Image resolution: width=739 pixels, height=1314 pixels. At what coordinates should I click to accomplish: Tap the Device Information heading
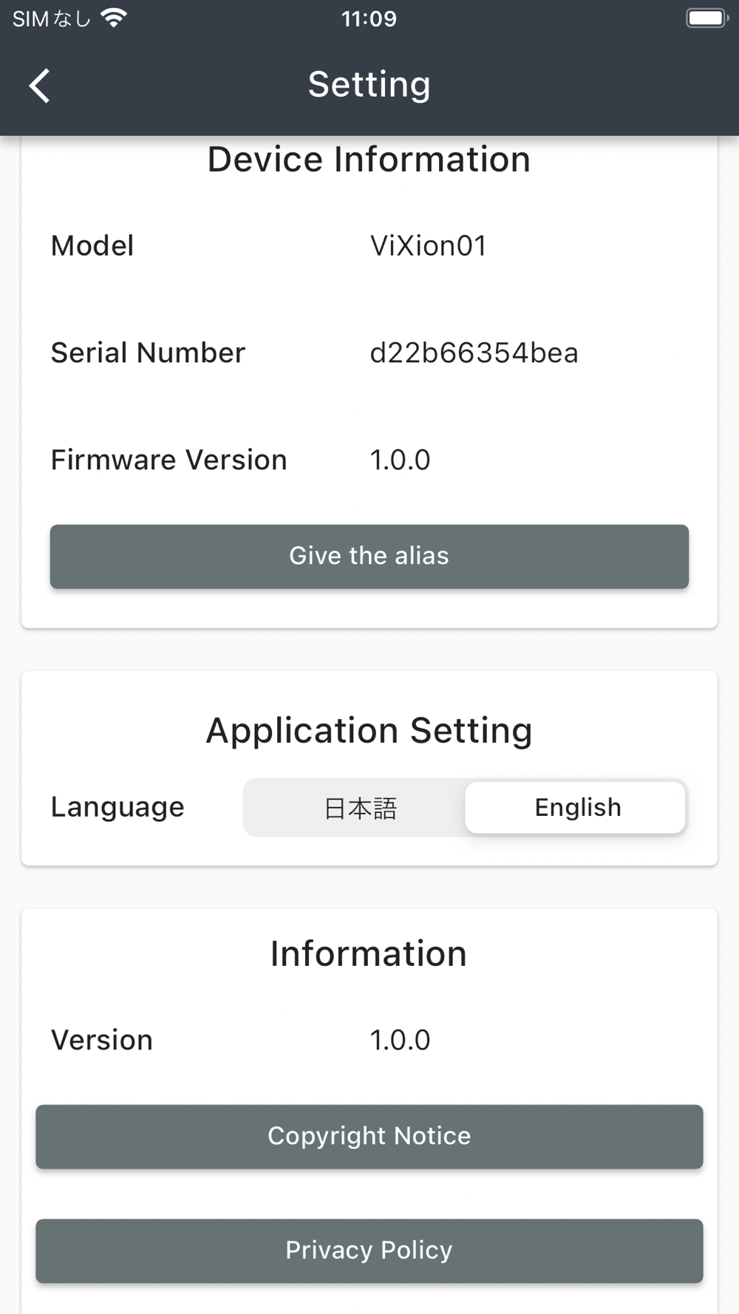tap(369, 160)
